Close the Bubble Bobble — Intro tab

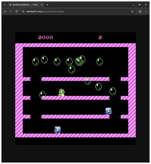pos(42,5)
